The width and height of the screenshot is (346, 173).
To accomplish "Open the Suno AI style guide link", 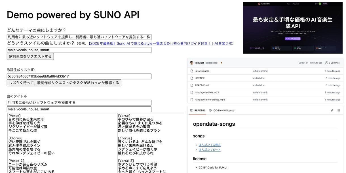I will [x=160, y=43].
